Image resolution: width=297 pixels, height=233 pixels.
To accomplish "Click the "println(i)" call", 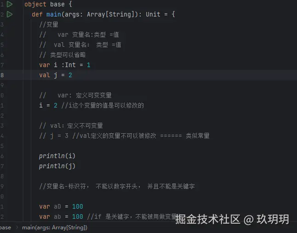I will pos(57,156).
